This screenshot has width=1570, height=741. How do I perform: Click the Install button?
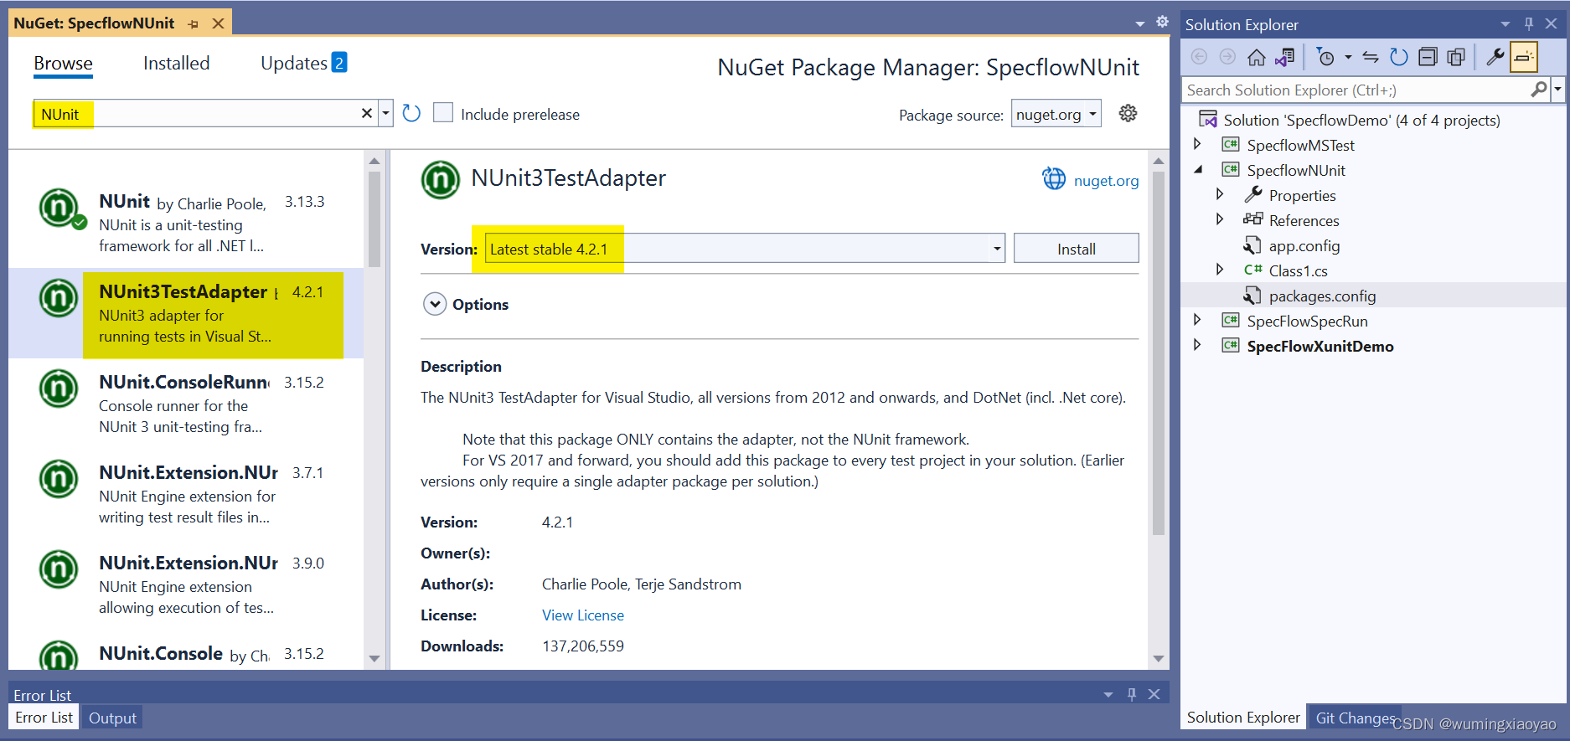1076,249
